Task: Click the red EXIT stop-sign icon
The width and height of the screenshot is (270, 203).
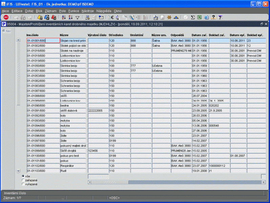Action: 6,17
